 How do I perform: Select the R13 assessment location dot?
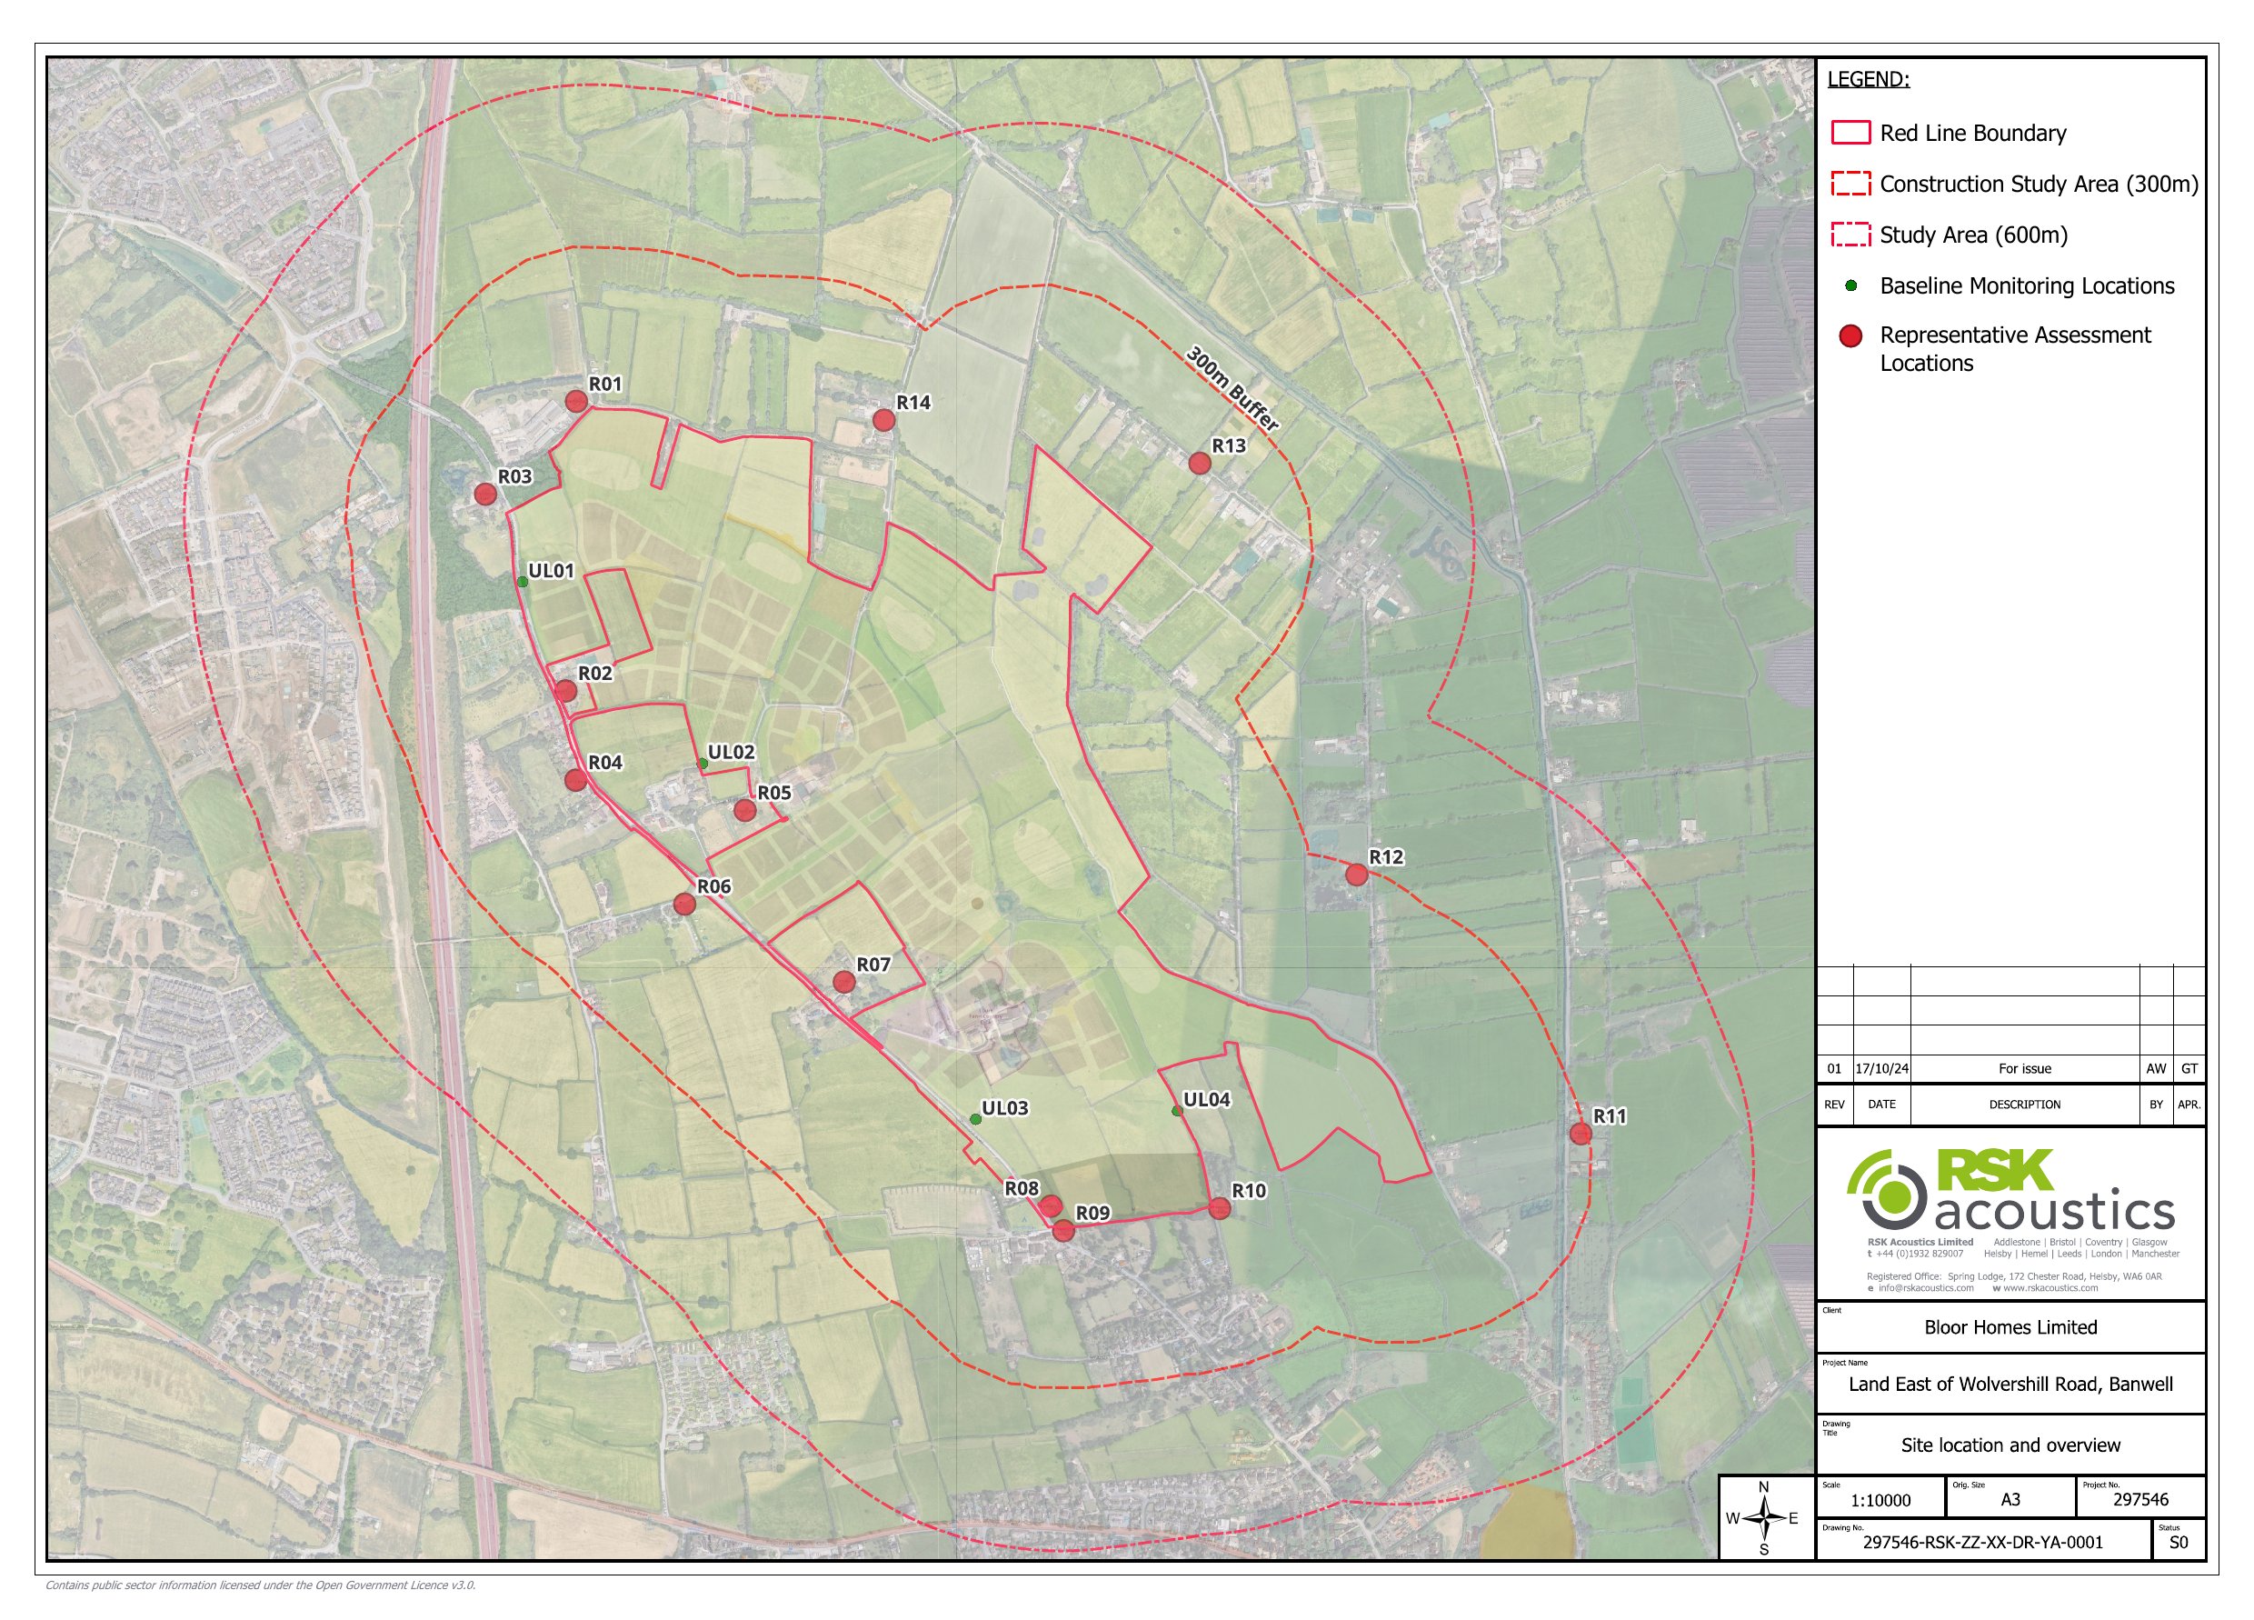pos(1200,463)
